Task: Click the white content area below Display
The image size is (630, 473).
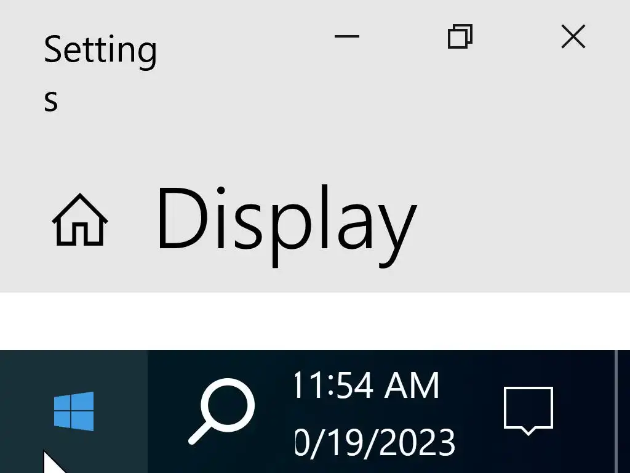Action: (x=315, y=321)
